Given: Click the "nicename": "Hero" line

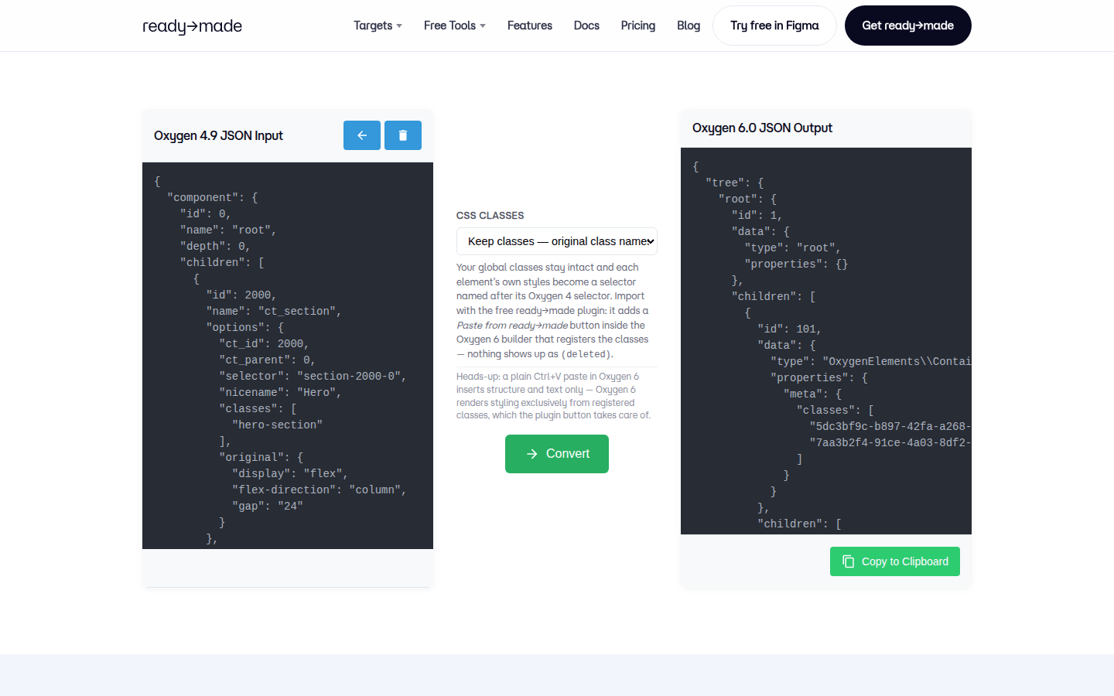Looking at the screenshot, I should point(280,392).
